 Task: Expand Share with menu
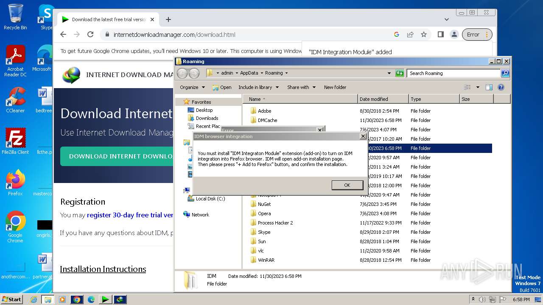[301, 87]
